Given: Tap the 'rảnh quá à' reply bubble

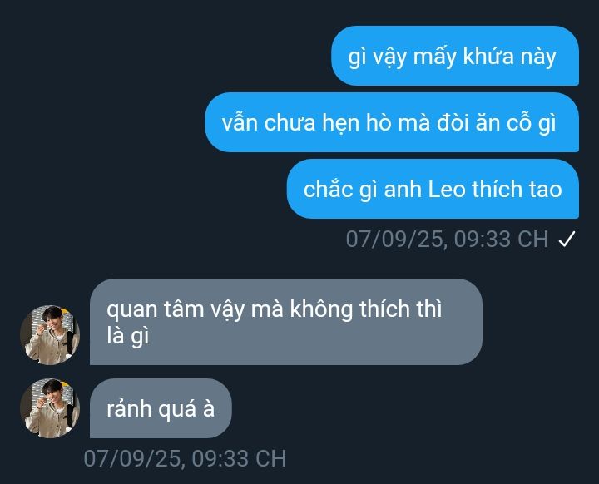Looking at the screenshot, I should click(x=161, y=408).
